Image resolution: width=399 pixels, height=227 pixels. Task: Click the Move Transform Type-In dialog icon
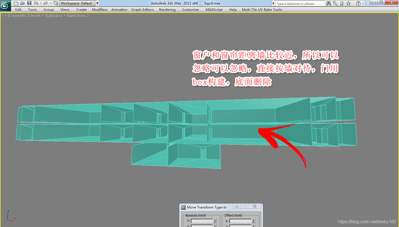coord(183,207)
